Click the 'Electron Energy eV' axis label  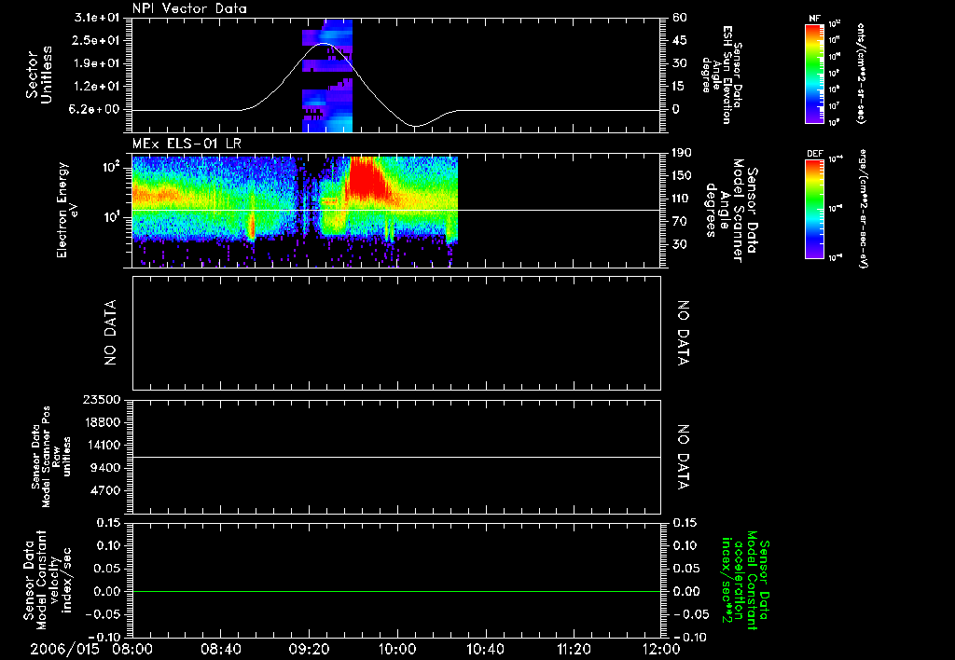[67, 210]
